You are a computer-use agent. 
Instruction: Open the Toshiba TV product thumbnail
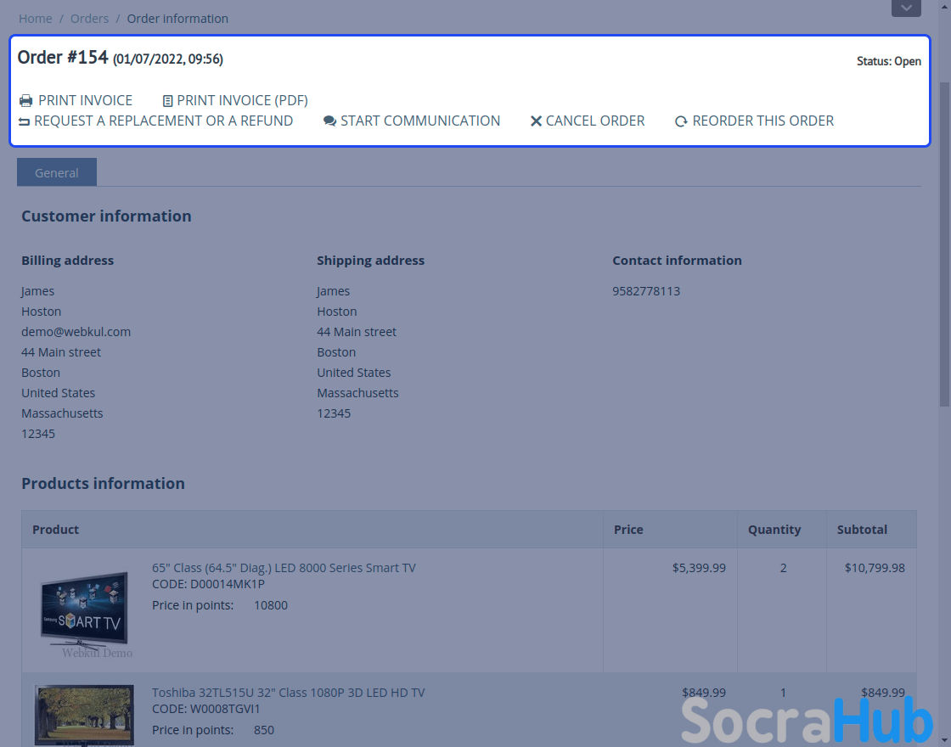[84, 715]
